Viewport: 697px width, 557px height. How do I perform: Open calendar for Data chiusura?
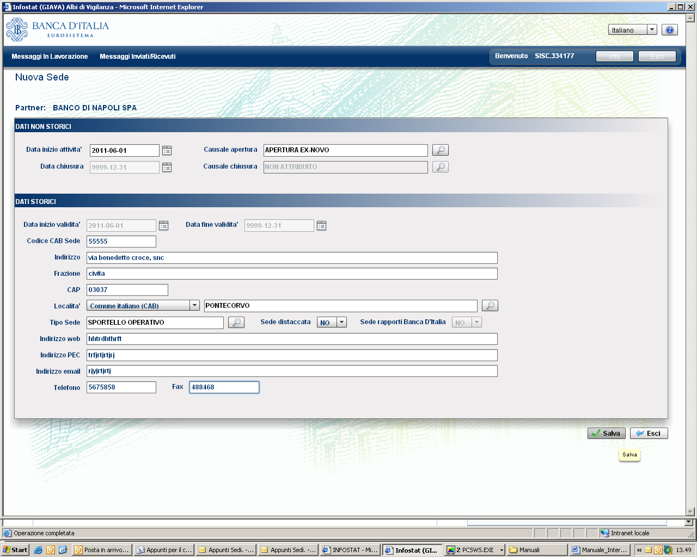pyautogui.click(x=167, y=168)
